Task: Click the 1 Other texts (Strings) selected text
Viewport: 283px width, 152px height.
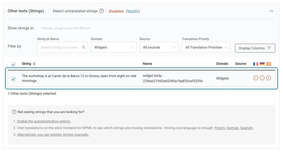Action: [32, 93]
